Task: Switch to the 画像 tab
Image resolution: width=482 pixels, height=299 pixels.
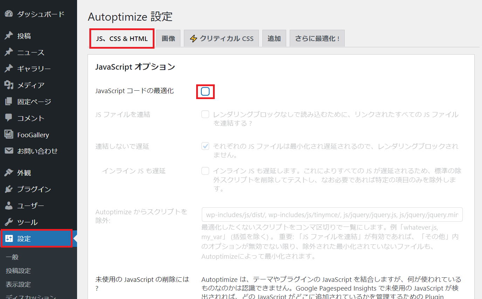Action: [168, 39]
